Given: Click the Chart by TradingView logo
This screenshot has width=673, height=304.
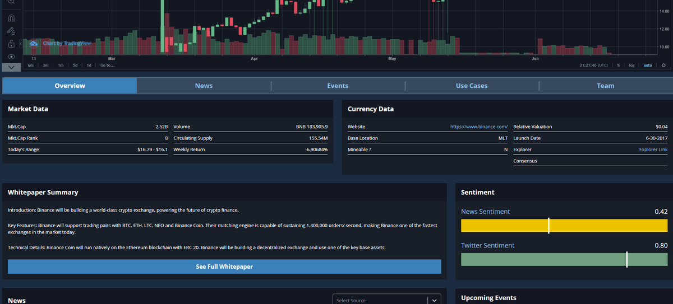Looking at the screenshot, I should 60,43.
